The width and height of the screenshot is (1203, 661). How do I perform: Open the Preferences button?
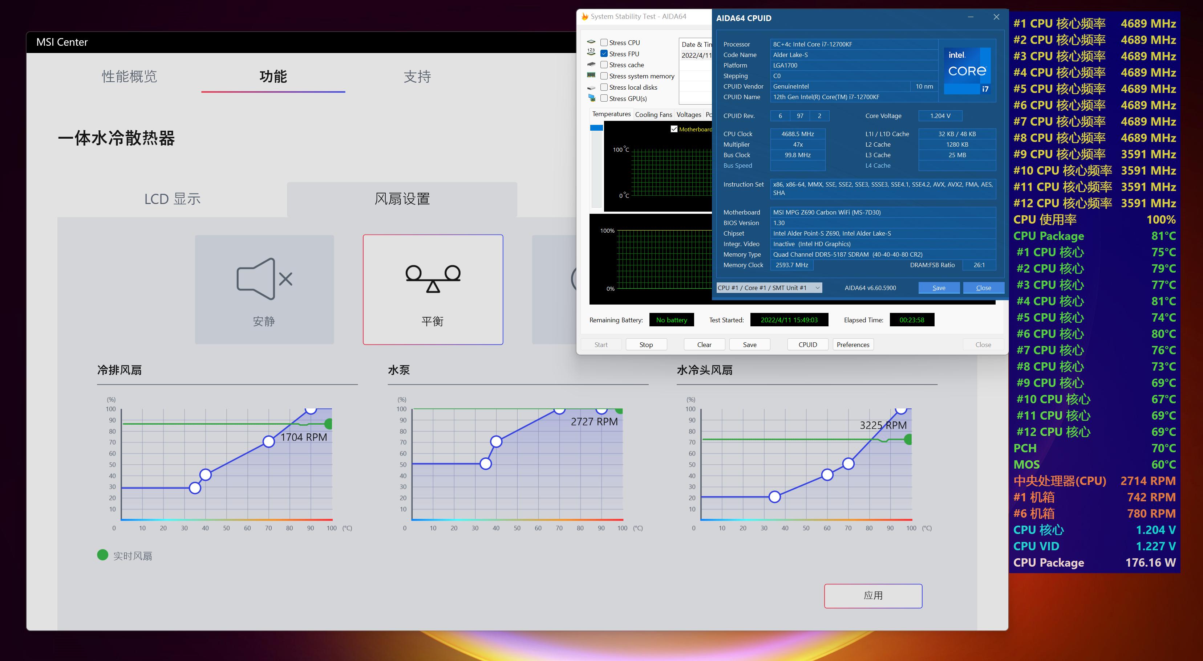pos(853,344)
